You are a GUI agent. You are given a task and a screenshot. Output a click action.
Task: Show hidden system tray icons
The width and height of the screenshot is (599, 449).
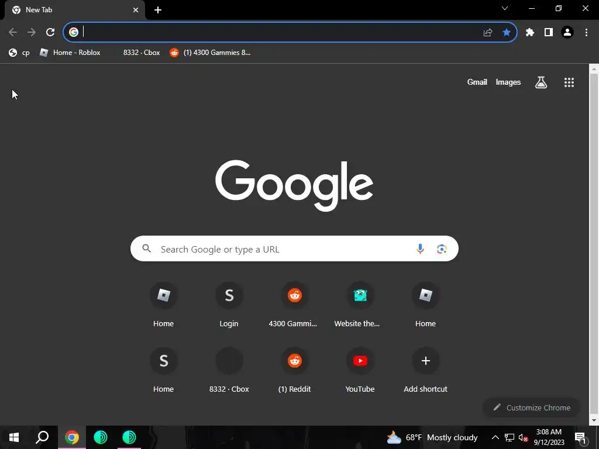click(x=495, y=437)
